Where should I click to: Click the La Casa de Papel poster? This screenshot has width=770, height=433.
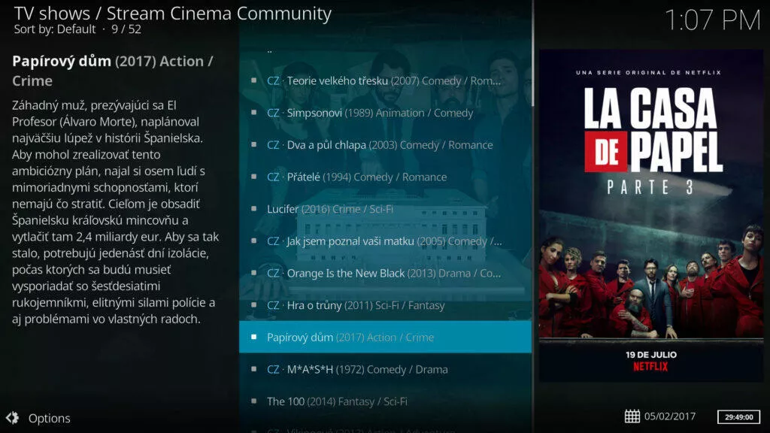[650, 215]
